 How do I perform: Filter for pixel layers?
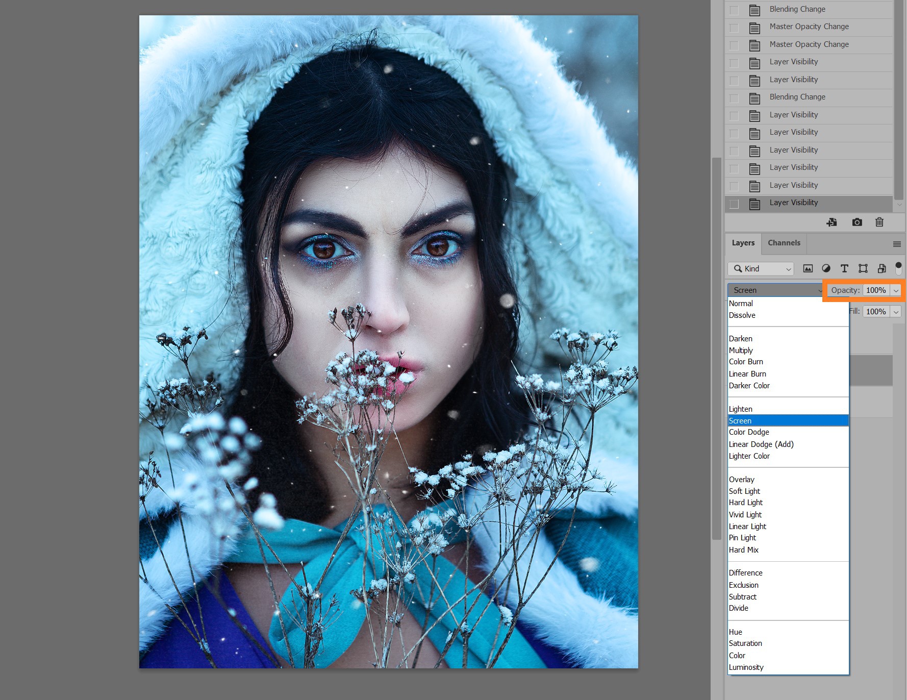(808, 268)
